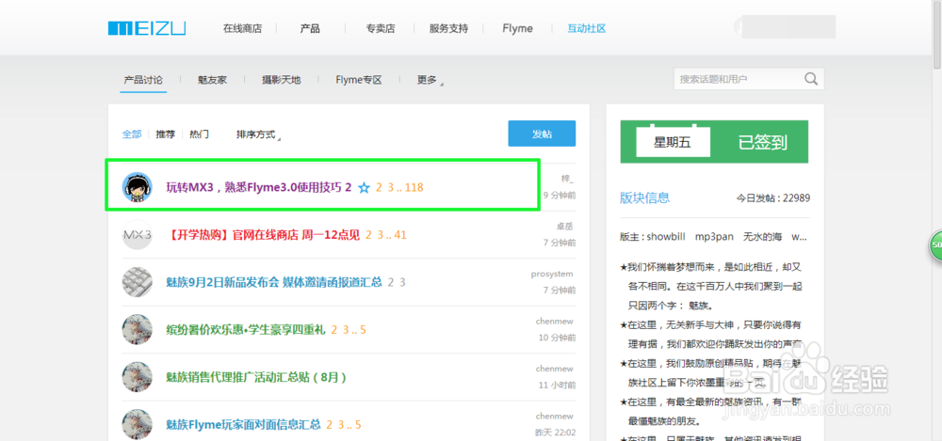Open moderator 无水的海 profile

point(762,236)
